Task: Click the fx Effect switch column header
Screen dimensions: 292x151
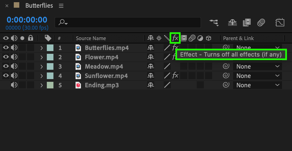Action: 175,38
